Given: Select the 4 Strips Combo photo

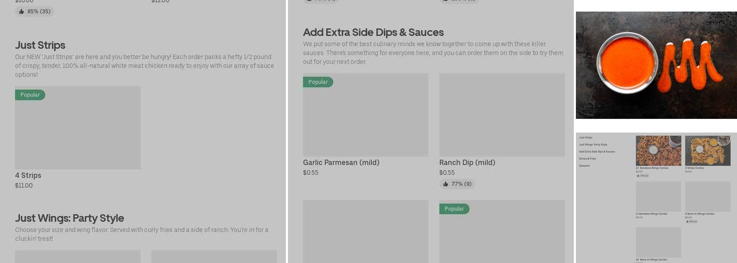Looking at the screenshot, I should pyautogui.click(x=708, y=151).
